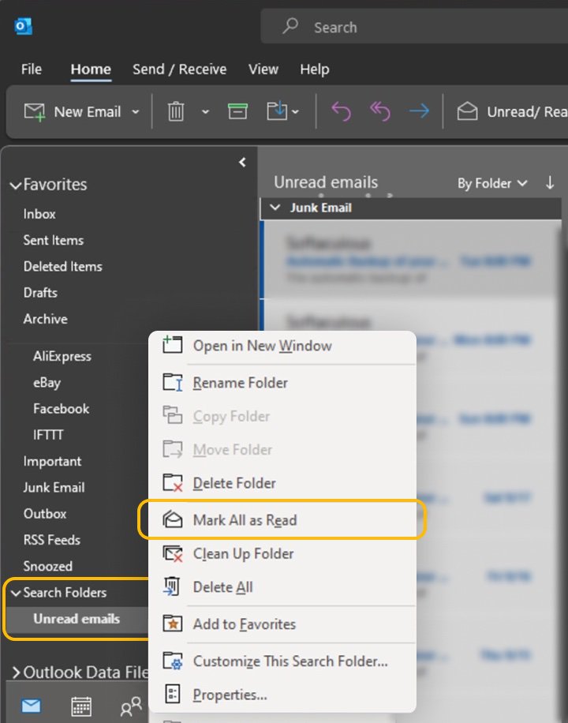
Task: Choose Delete All from context menu
Action: coord(282,587)
